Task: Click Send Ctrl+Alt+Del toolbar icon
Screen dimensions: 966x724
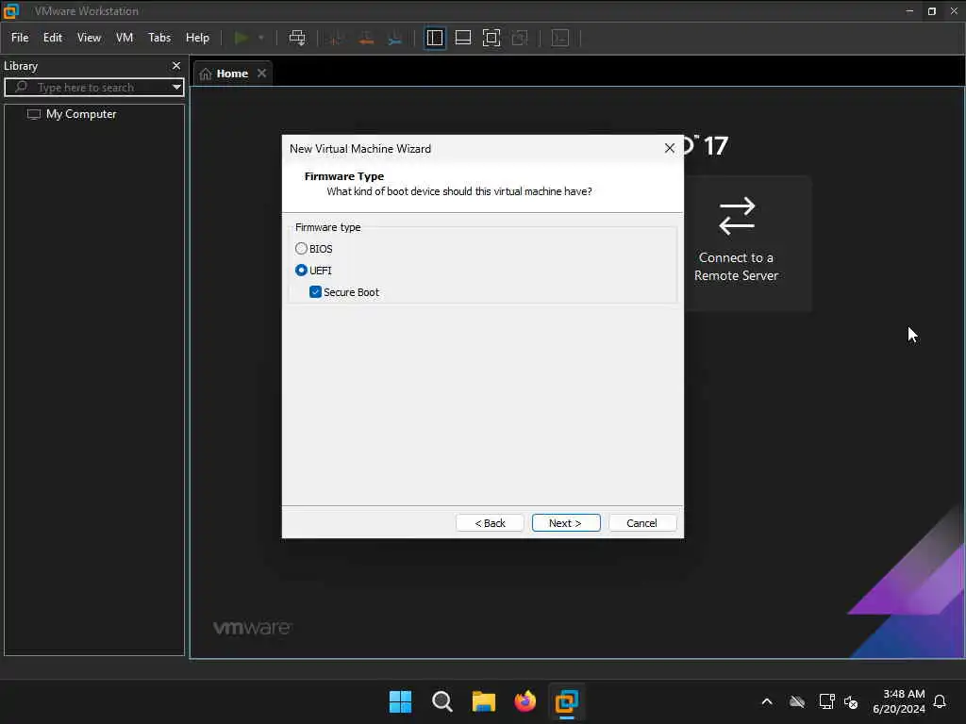Action: [297, 38]
